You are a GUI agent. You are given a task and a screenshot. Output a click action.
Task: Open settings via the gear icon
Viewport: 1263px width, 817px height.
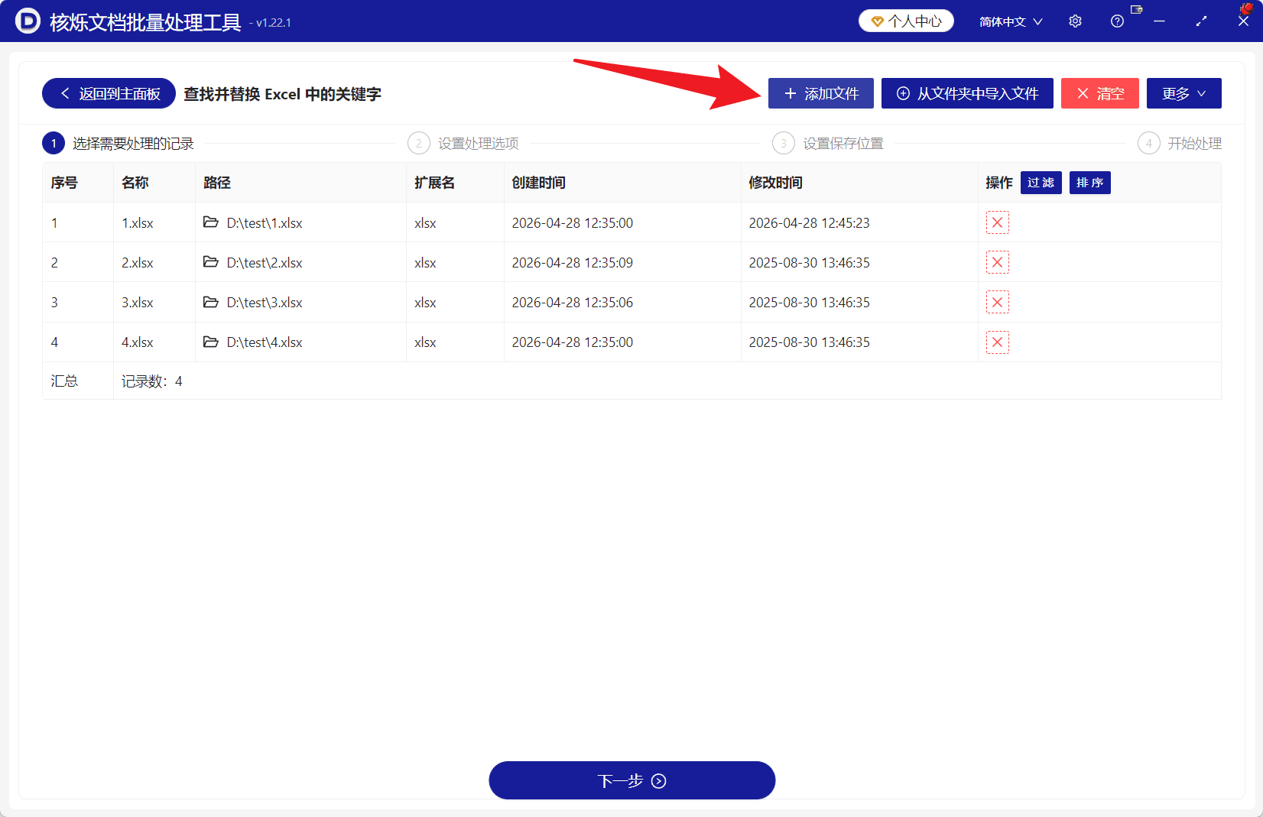pyautogui.click(x=1075, y=21)
